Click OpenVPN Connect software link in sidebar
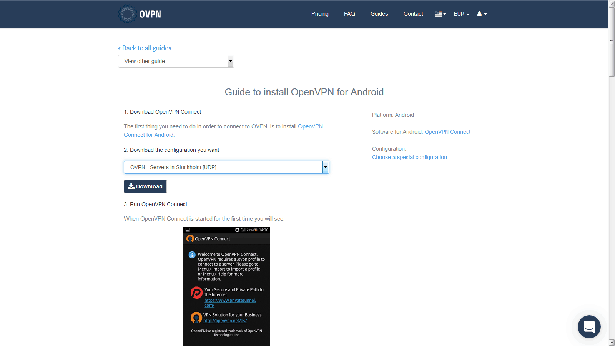615x346 pixels. [x=447, y=132]
